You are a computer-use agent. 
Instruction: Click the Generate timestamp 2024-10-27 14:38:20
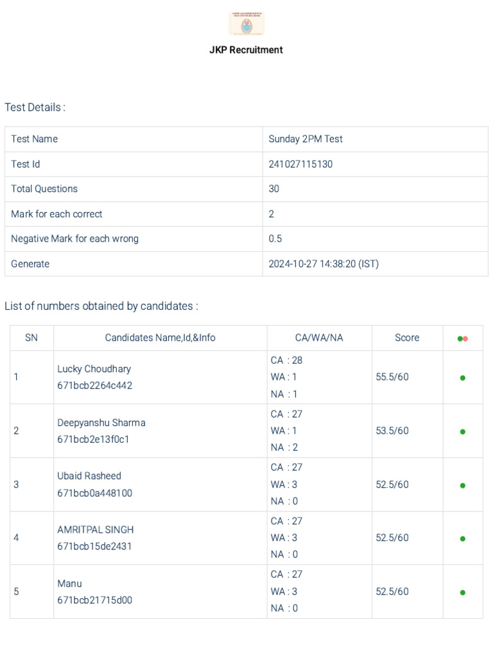pos(324,263)
